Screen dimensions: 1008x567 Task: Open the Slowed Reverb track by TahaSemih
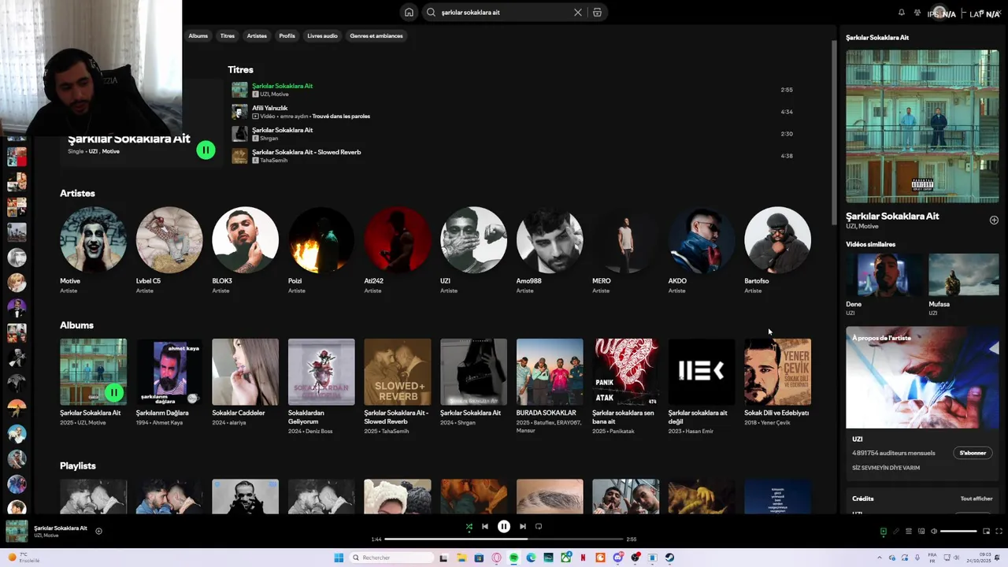click(x=512, y=156)
